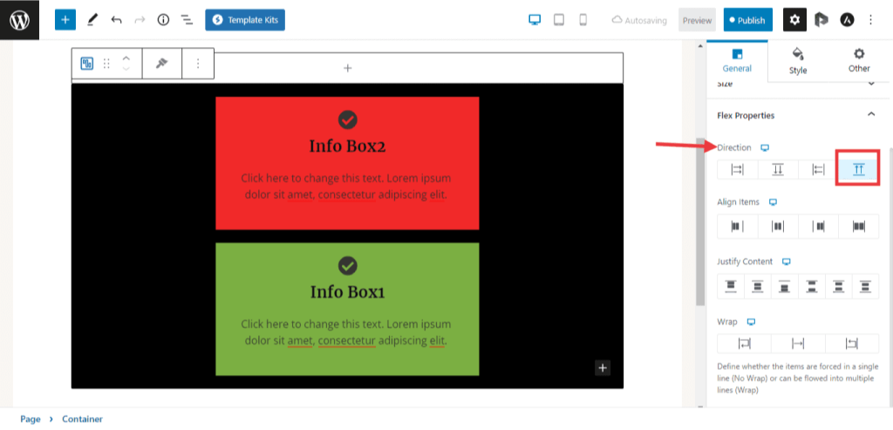Open block options three-dot menu
This screenshot has width=893, height=430.
click(x=198, y=64)
